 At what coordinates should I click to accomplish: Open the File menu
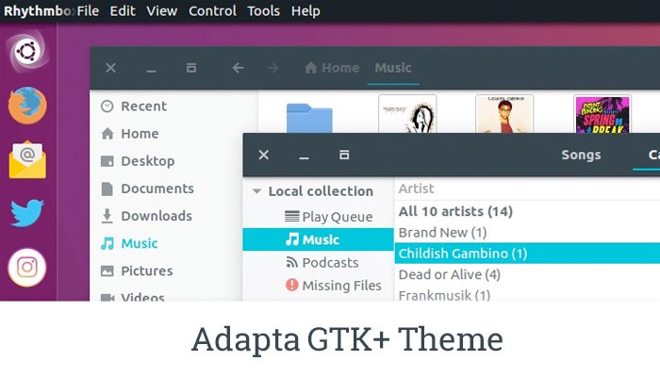(88, 11)
